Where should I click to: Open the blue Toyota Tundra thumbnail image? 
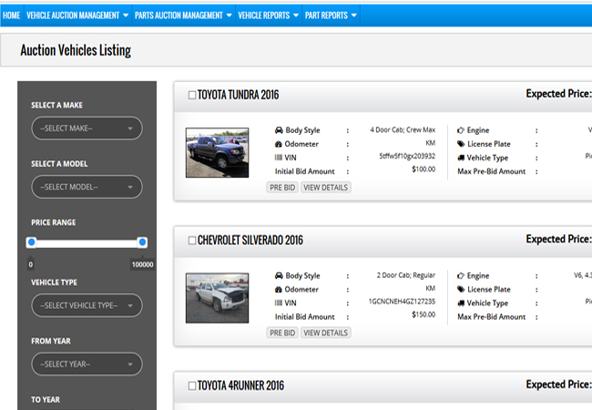click(217, 152)
